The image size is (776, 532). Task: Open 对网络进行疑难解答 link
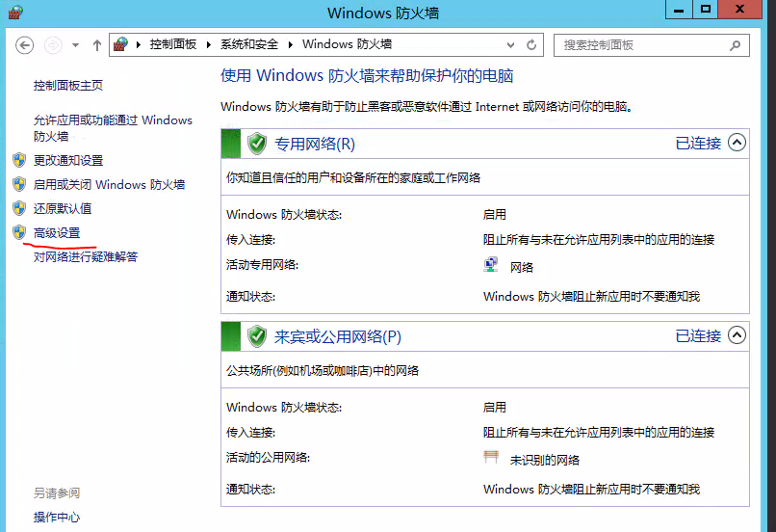click(86, 256)
